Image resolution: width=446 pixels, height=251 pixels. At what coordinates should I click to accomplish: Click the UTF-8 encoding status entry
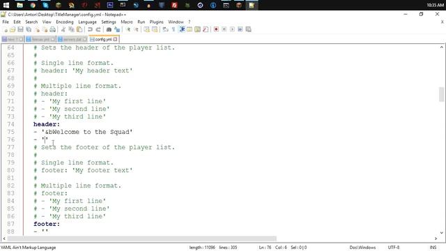[394, 248]
